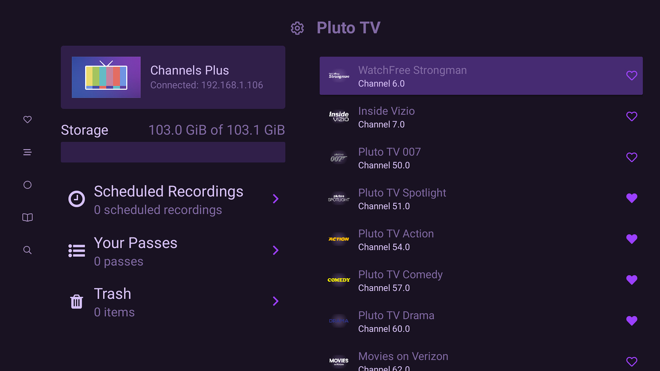The width and height of the screenshot is (660, 371).
Task: Open settings with the gear icon
Action: coord(297,28)
